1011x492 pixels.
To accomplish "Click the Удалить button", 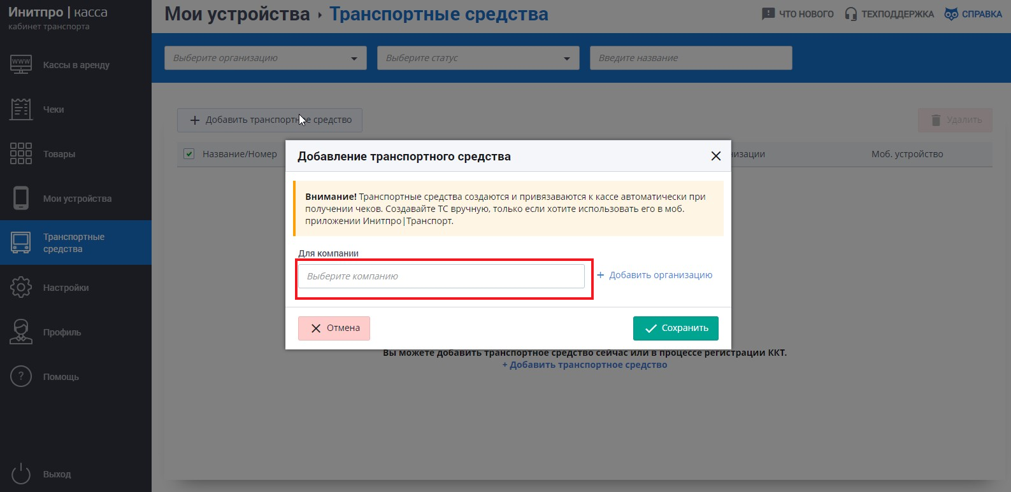I will [x=955, y=120].
